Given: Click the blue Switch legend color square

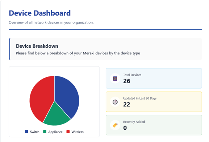Looking at the screenshot, I should [x=26, y=132].
